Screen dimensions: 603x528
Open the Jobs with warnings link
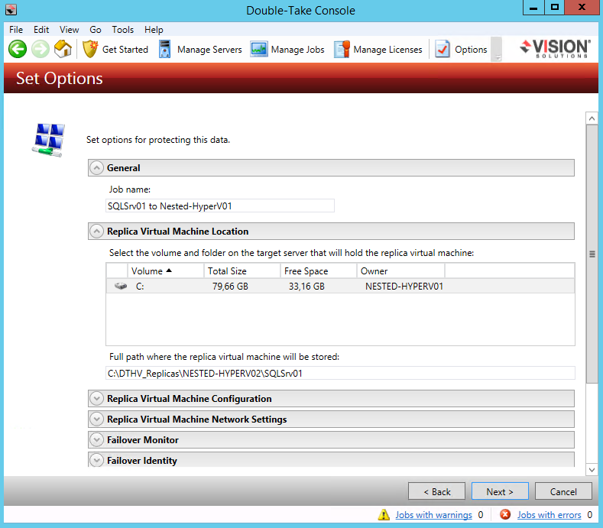coord(434,514)
